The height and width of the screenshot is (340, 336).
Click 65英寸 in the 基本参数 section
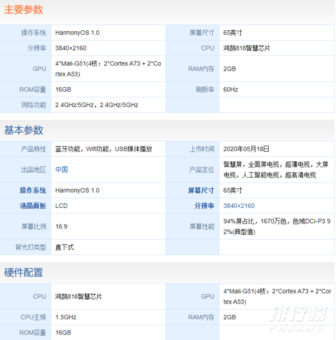232,190
